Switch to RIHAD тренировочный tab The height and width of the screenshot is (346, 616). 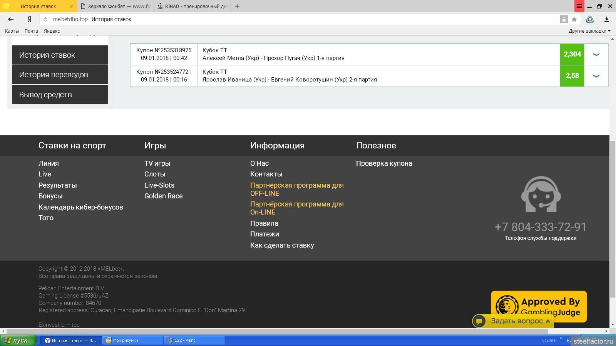tap(192, 6)
